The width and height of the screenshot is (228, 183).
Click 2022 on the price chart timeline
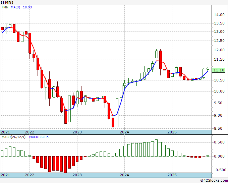coord(30,132)
